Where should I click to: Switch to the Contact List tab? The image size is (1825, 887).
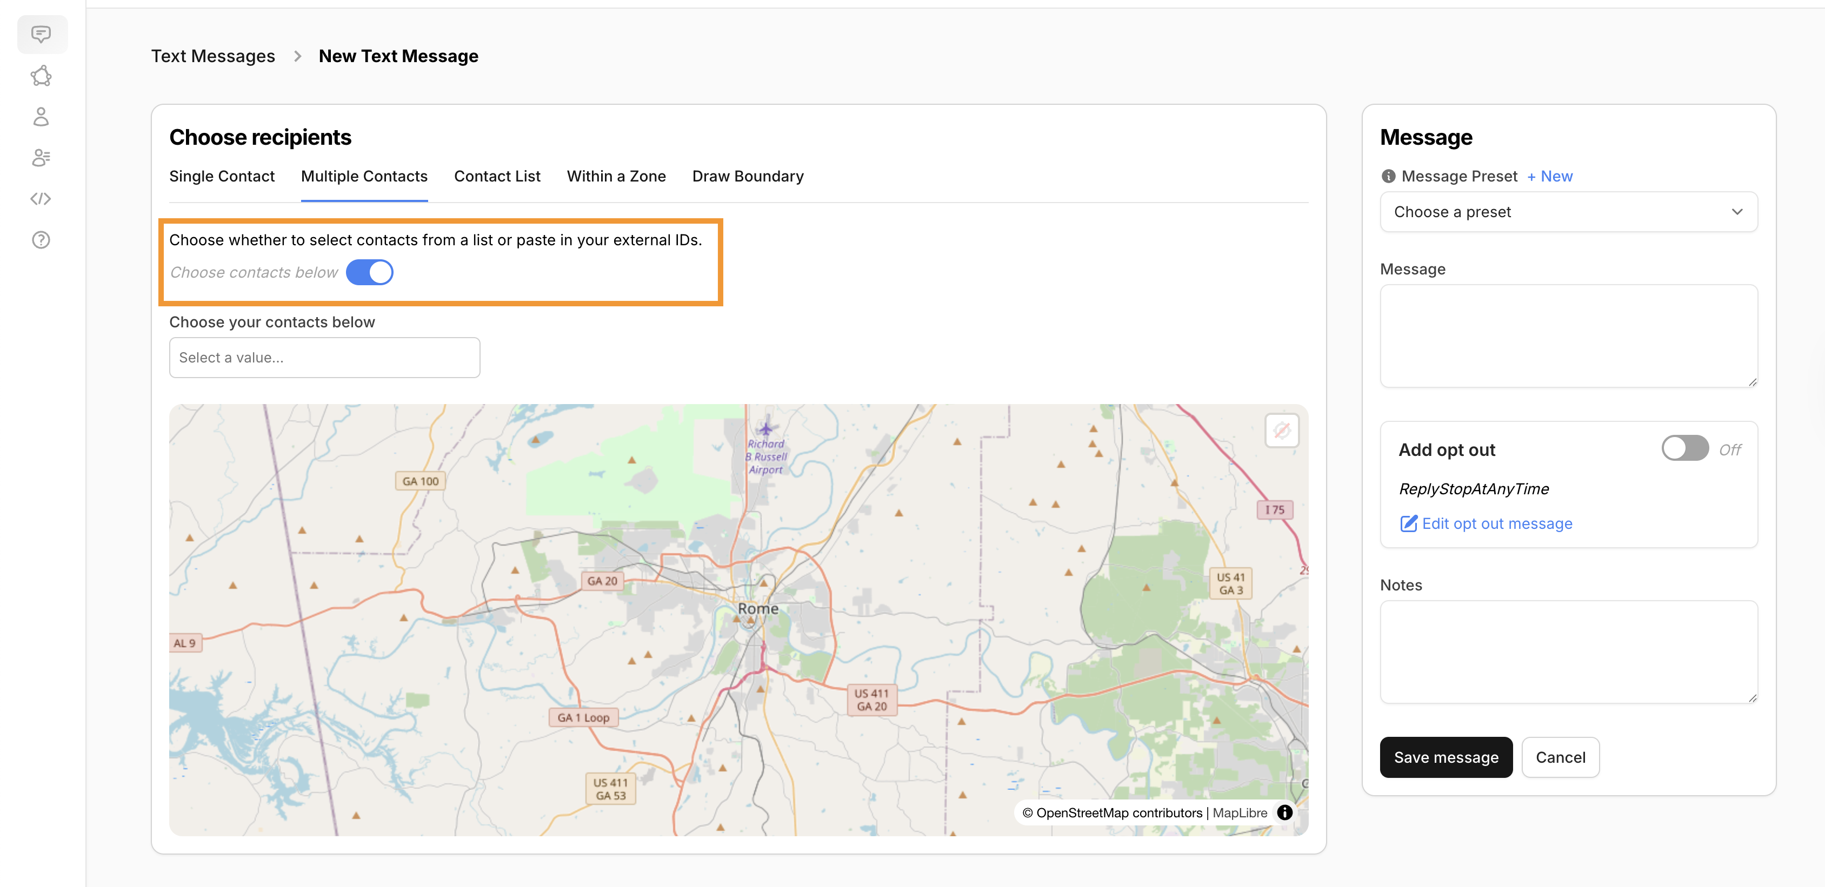497,176
